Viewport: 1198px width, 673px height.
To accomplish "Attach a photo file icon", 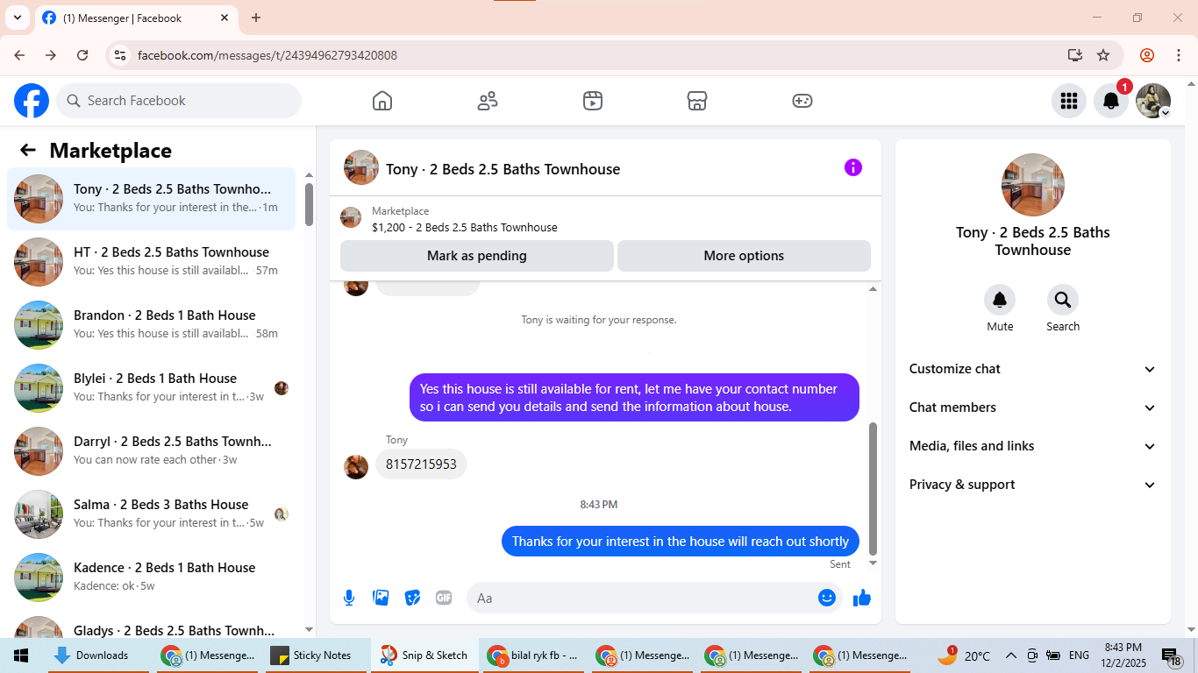I will pos(381,598).
